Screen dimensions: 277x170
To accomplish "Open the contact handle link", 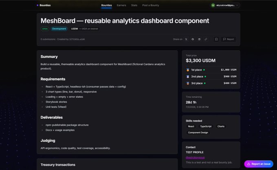I will (x=195, y=157).
